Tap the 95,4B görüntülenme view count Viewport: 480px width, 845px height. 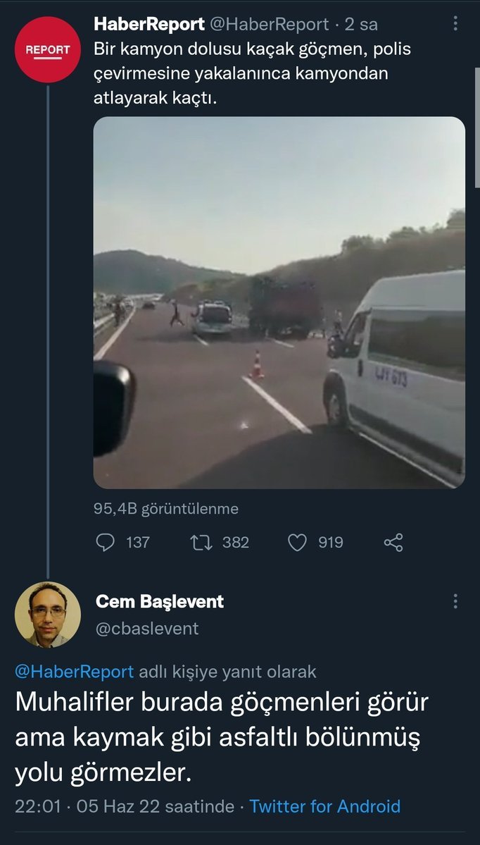click(166, 508)
